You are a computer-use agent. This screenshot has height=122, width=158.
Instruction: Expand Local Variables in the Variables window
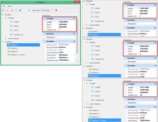6,39
